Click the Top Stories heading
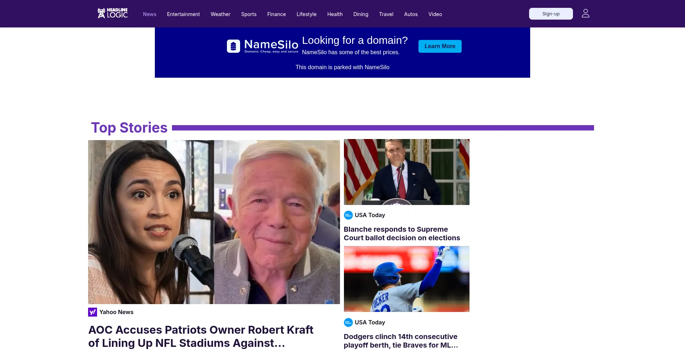Screen dimensions: 685x354 [x=129, y=128]
